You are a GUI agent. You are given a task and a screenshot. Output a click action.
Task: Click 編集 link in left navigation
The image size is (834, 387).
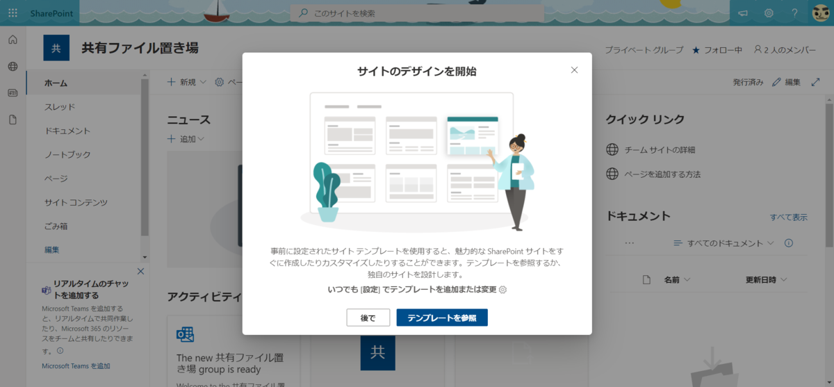click(x=52, y=249)
